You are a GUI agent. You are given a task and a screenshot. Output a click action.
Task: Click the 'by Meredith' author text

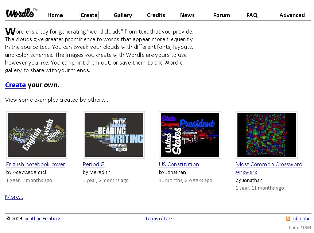97,172
